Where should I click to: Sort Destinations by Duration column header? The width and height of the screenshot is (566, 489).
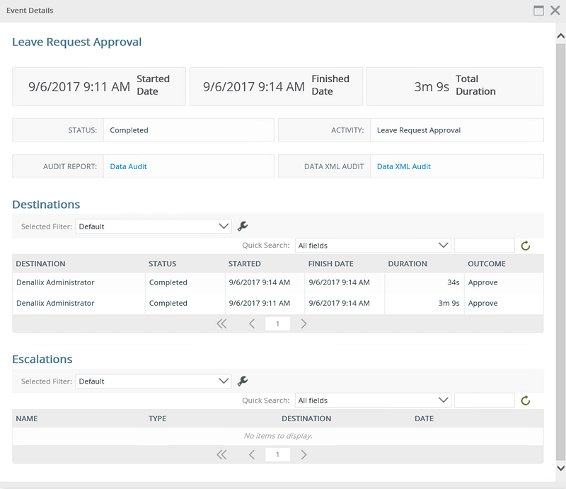pyautogui.click(x=408, y=264)
